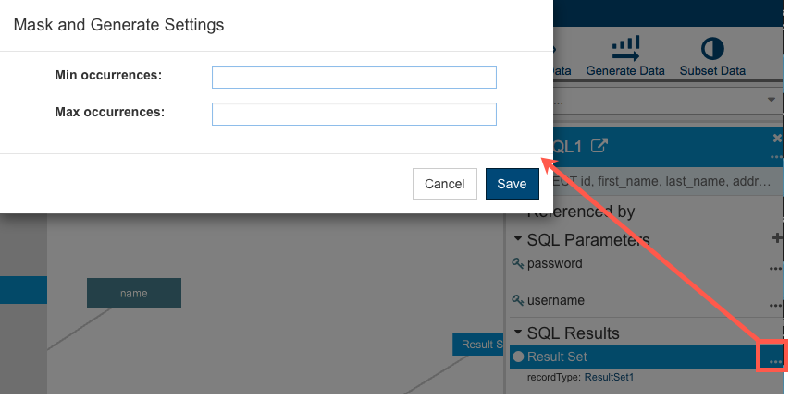This screenshot has width=803, height=399.
Task: Open the Result Set ellipsis options menu
Action: pyautogui.click(x=775, y=362)
